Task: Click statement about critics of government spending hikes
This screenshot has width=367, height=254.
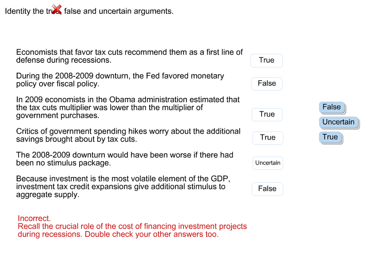Action: [128, 135]
